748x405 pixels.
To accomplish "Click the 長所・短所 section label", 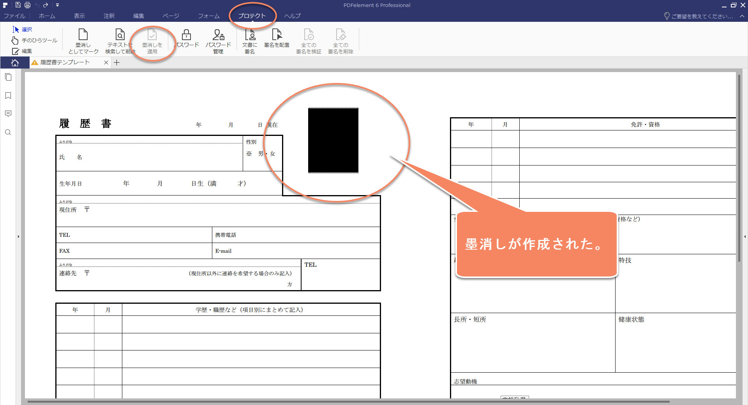I will [470, 320].
